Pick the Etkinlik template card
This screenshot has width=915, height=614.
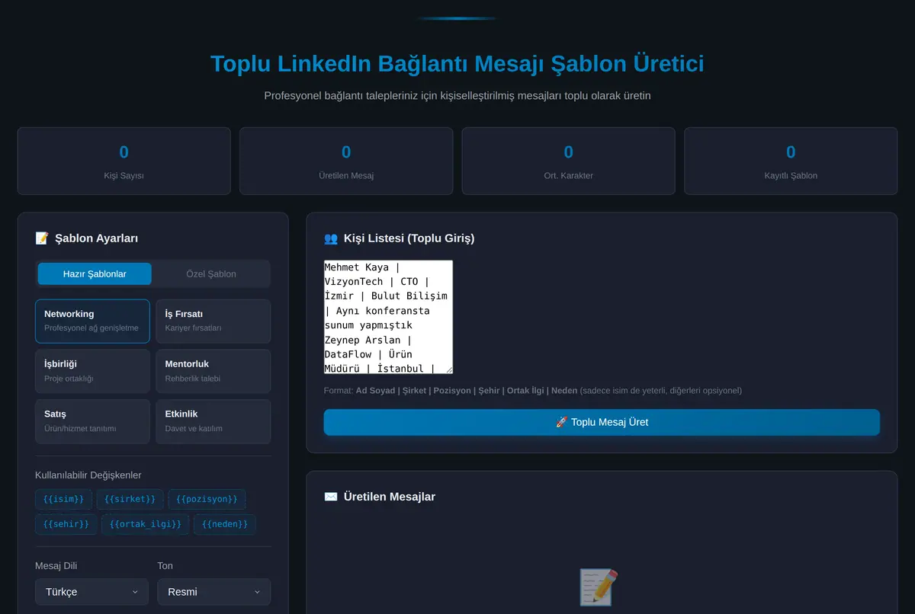tap(213, 421)
